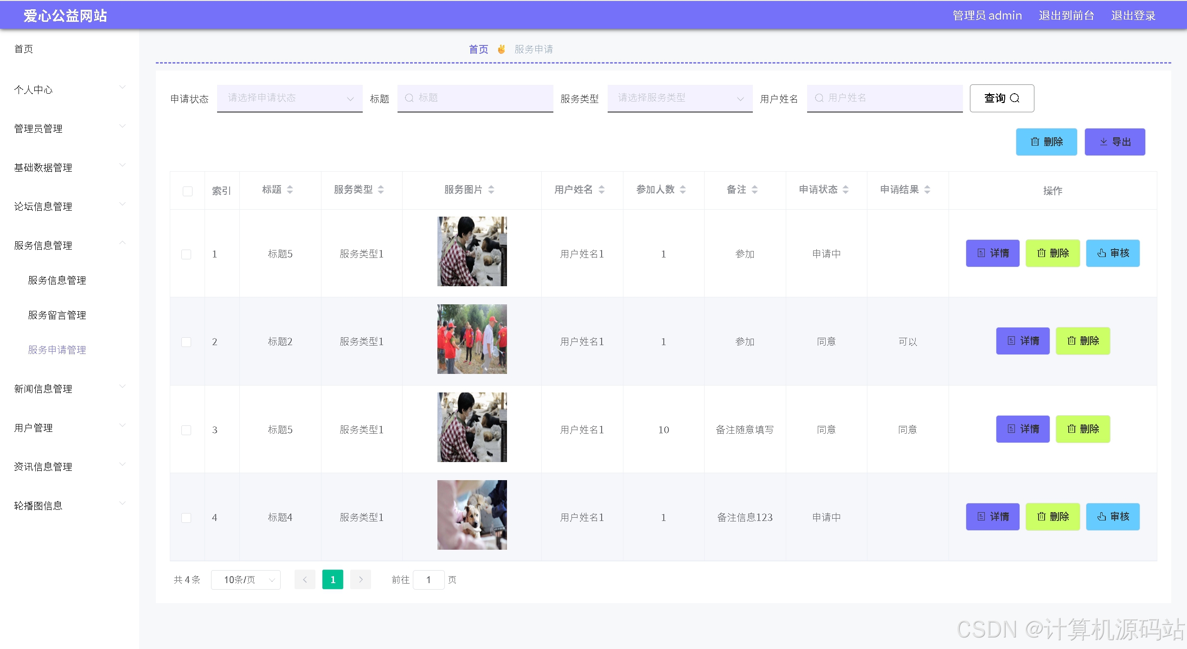This screenshot has width=1187, height=649.
Task: Click the blue 删除 batch delete button
Action: (x=1046, y=142)
